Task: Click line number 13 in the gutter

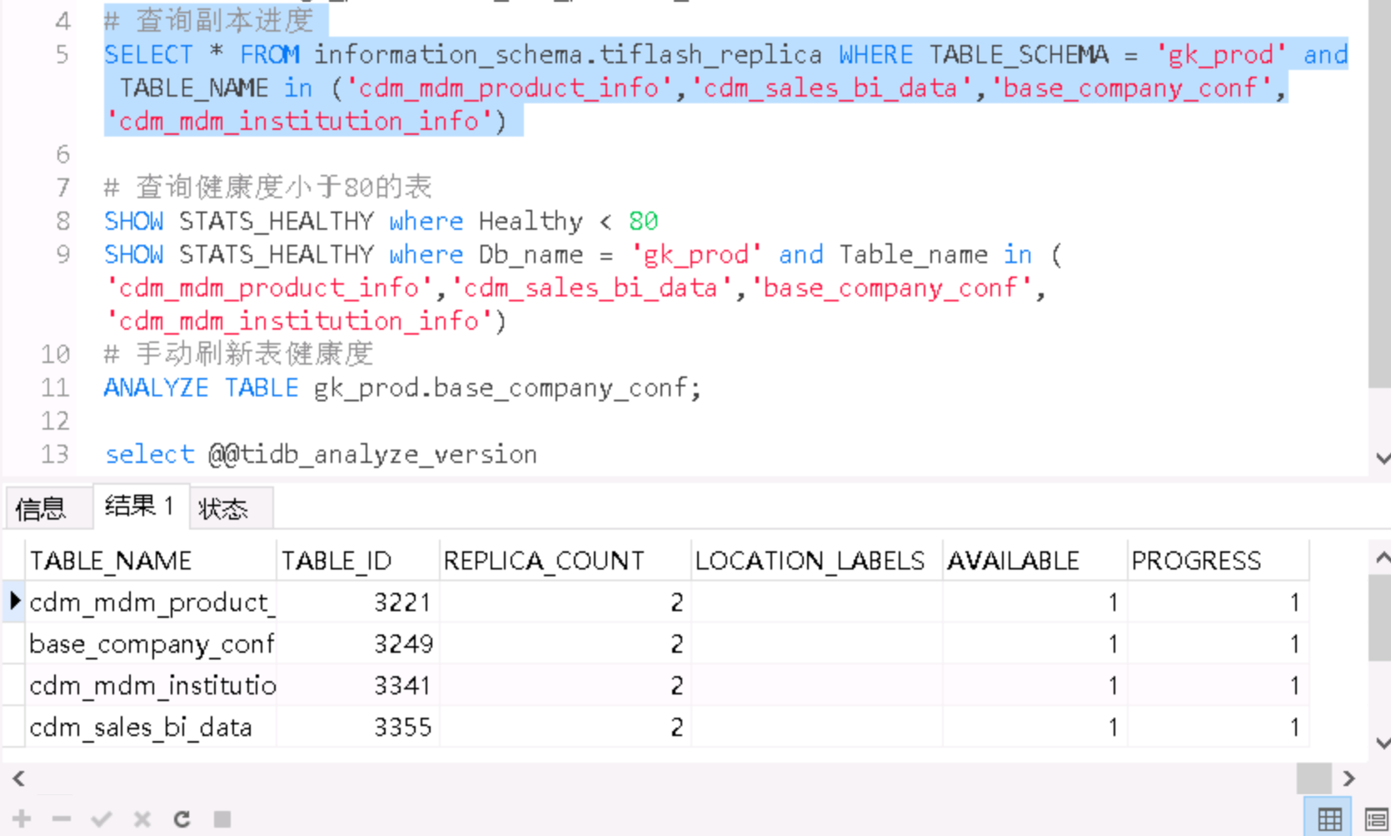Action: pyautogui.click(x=55, y=455)
